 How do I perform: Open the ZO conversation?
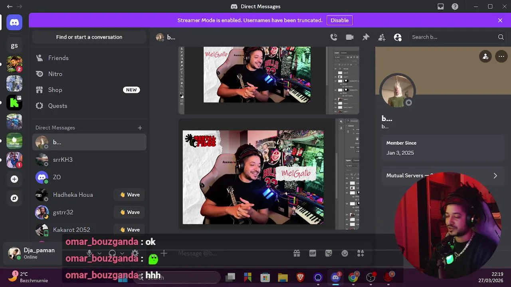89,177
